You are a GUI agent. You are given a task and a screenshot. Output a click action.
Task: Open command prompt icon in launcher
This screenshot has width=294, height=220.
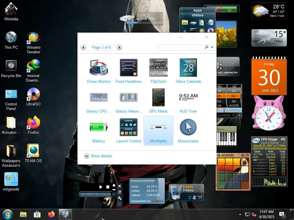click(x=193, y=30)
